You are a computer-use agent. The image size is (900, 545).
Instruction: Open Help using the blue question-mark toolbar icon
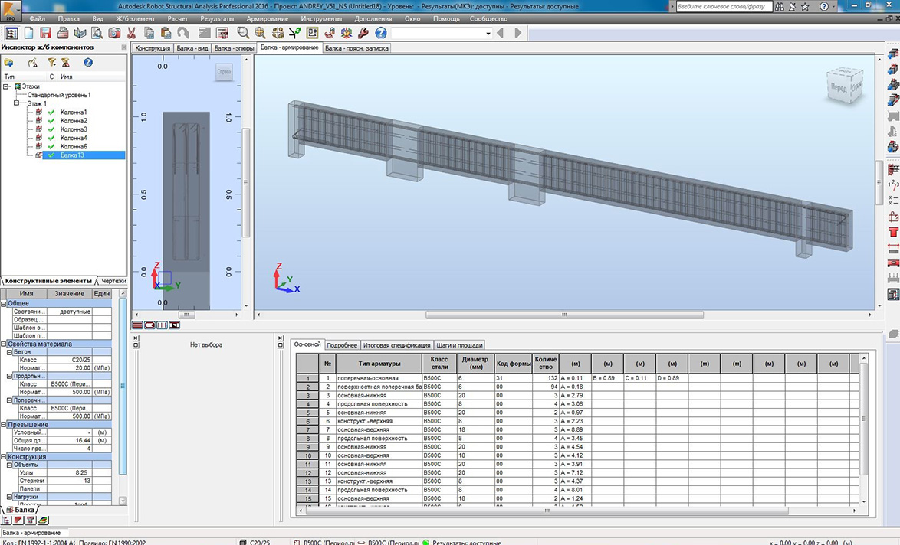click(380, 33)
